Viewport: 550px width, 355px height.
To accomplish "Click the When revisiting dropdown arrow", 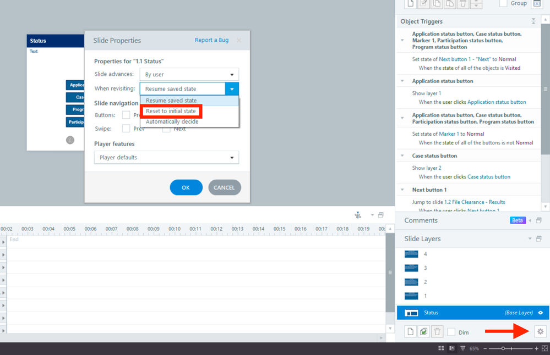I will (232, 89).
